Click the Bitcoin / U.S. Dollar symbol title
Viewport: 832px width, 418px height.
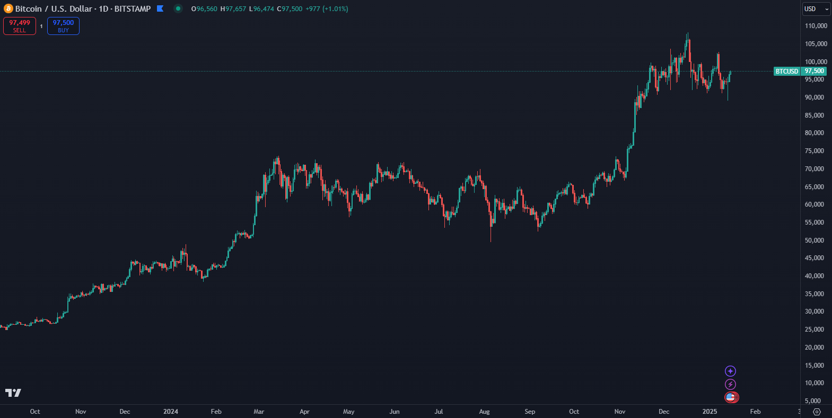coord(54,9)
